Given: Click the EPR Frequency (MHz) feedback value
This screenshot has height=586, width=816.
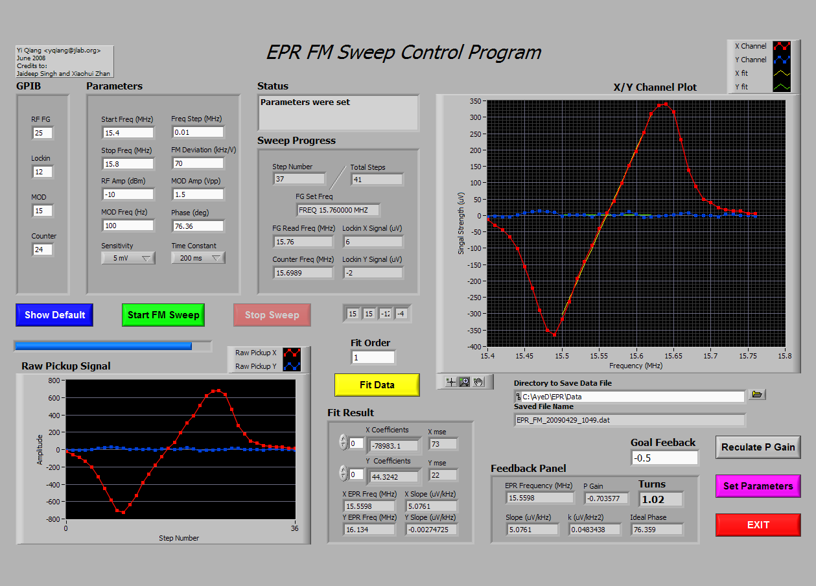Looking at the screenshot, I should [540, 498].
